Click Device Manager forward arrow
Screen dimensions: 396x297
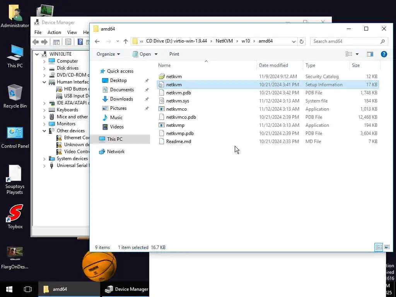point(44,42)
